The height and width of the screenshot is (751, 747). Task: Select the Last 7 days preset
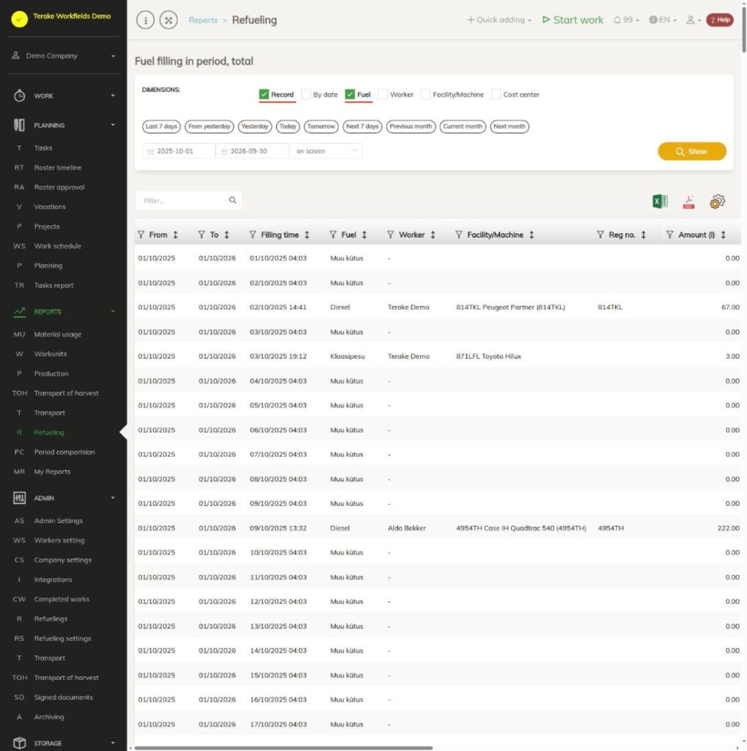(x=161, y=126)
